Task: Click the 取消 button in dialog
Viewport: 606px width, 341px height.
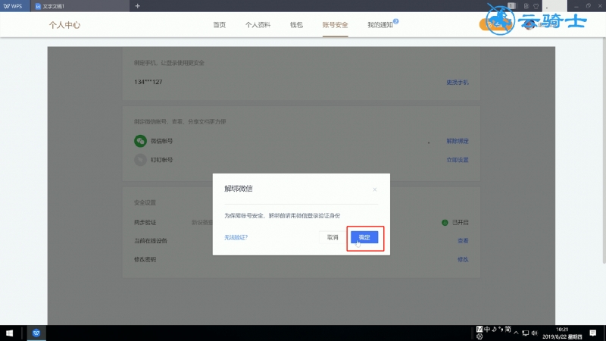Action: point(333,237)
